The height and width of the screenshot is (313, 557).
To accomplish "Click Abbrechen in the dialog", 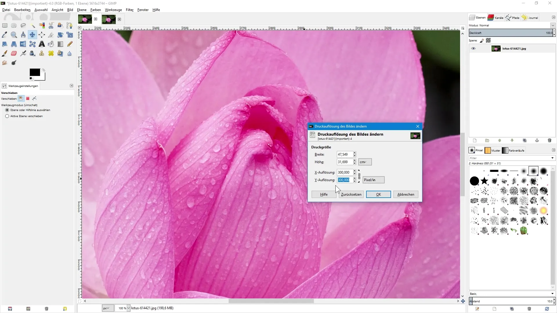I will coord(406,194).
